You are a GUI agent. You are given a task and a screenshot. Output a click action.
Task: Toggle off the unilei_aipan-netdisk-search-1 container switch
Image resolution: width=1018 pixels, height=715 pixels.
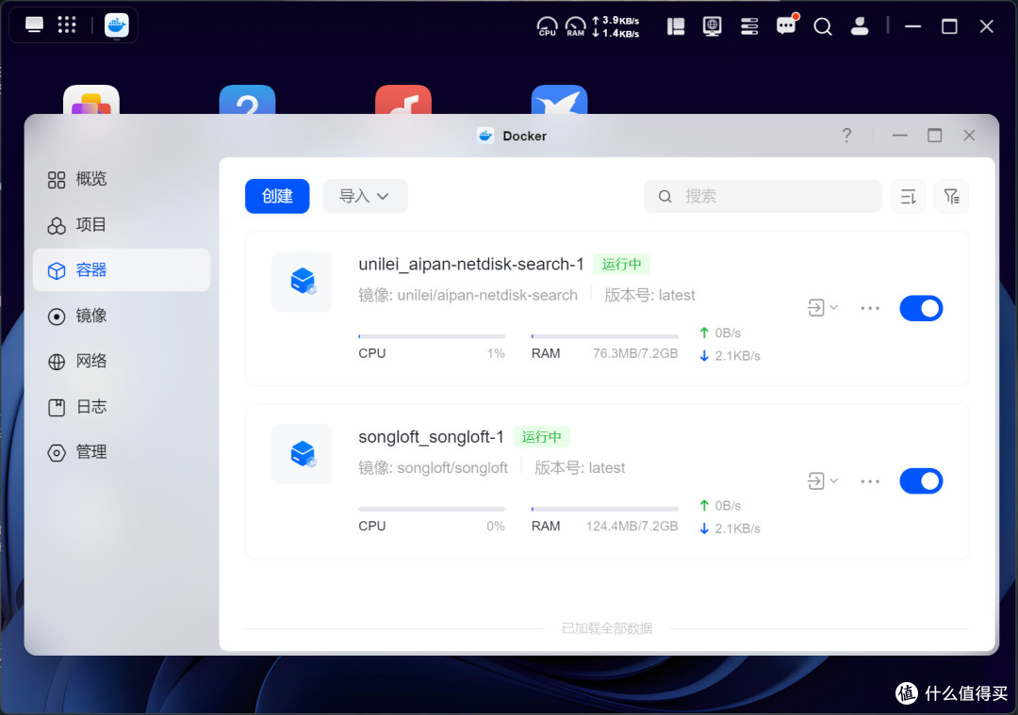tap(921, 308)
